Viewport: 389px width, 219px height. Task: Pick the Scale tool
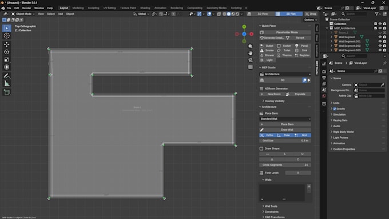(x=7, y=60)
